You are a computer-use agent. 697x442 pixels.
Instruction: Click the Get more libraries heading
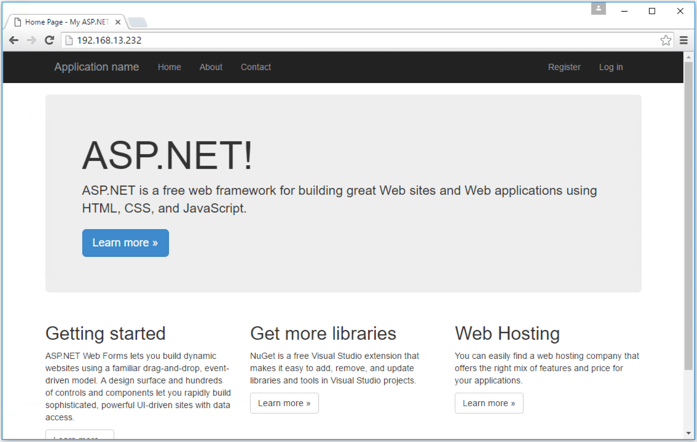click(x=323, y=334)
